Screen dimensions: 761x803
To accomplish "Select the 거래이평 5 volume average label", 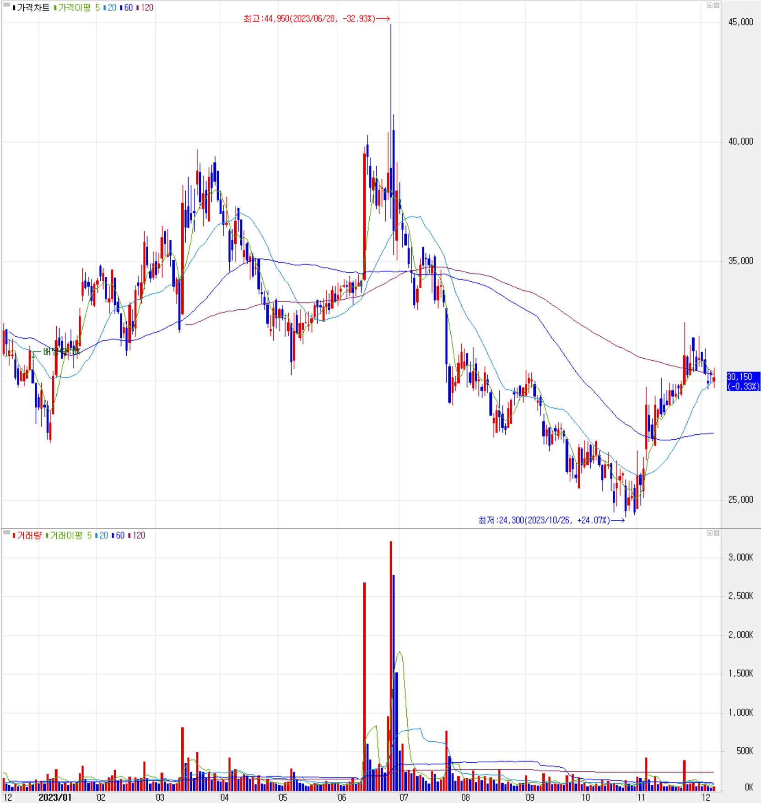I will 70,535.
